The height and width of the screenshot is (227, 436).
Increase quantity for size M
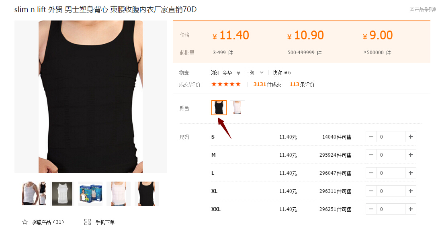point(410,155)
